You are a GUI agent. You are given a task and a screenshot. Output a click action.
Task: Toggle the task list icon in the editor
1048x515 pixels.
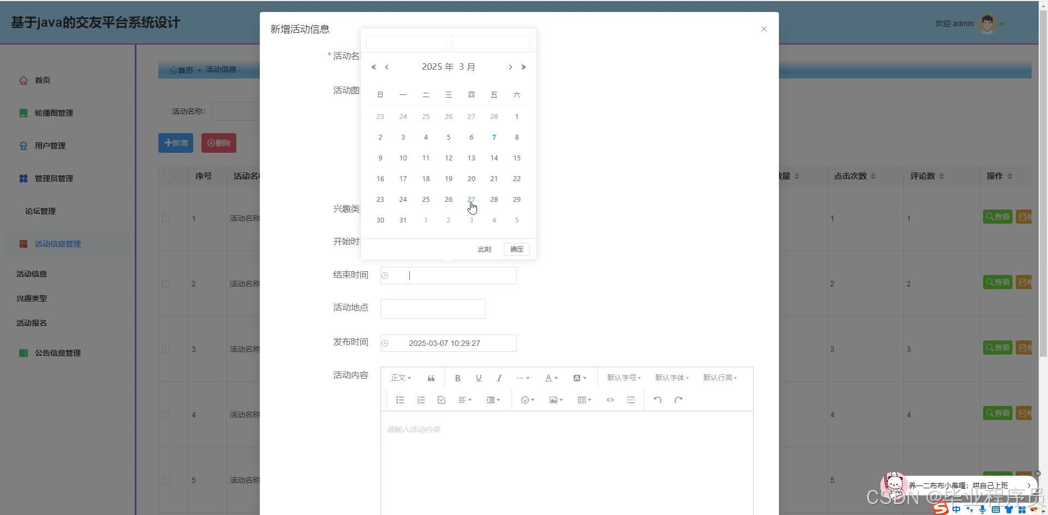(x=441, y=400)
